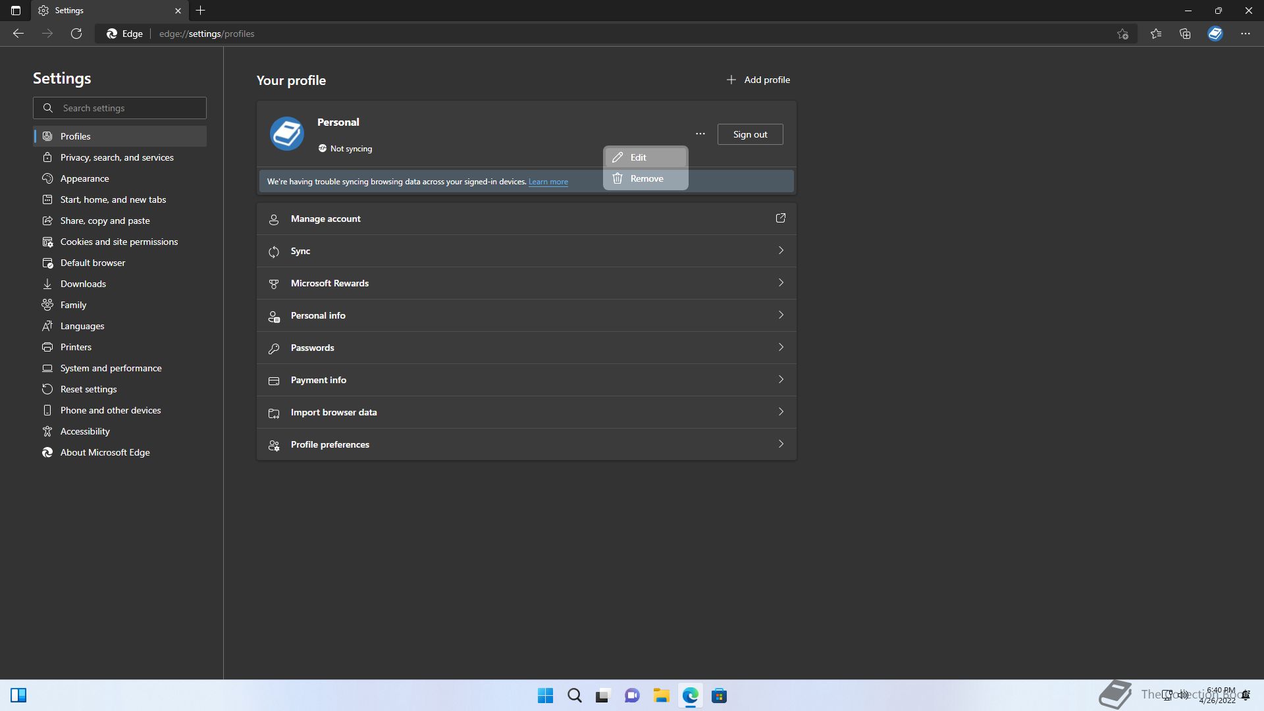Open Microsoft Store on taskbar
Viewport: 1264px width, 711px height.
pyautogui.click(x=719, y=695)
